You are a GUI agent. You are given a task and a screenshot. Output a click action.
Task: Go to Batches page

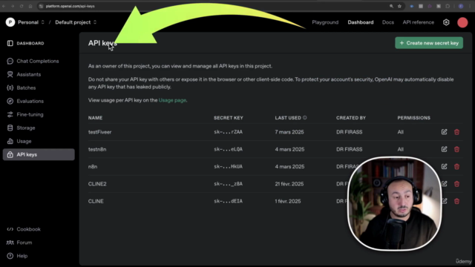click(x=22, y=88)
